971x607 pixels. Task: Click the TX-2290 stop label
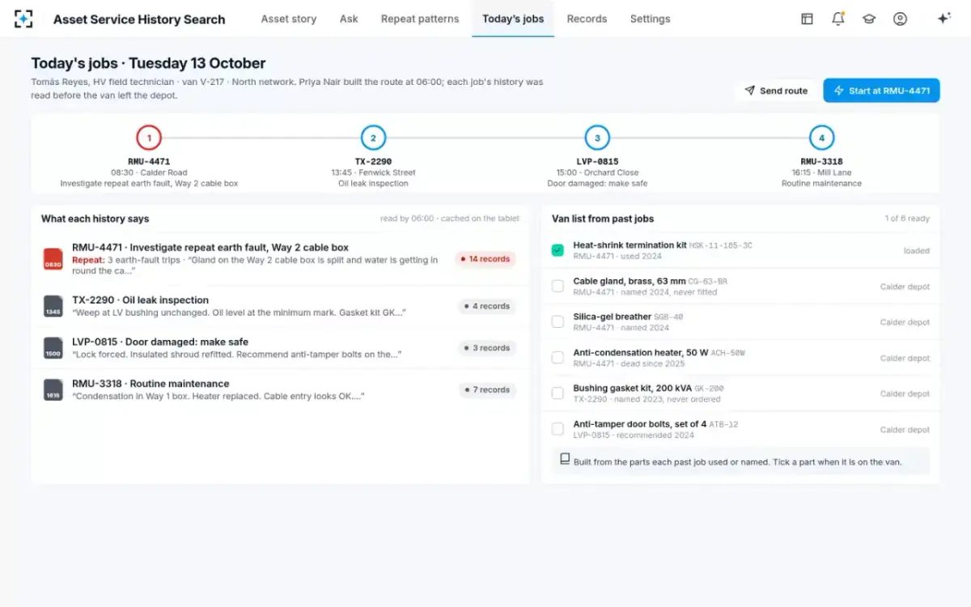pyautogui.click(x=373, y=161)
